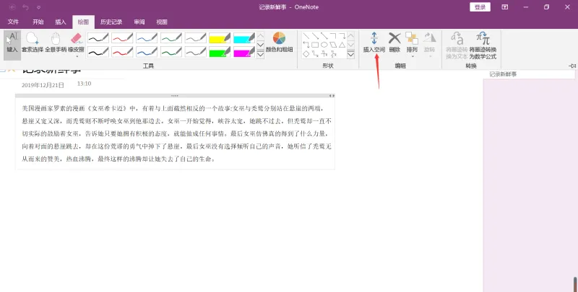
Task: Choose the ellipse shape
Action: coord(324,45)
